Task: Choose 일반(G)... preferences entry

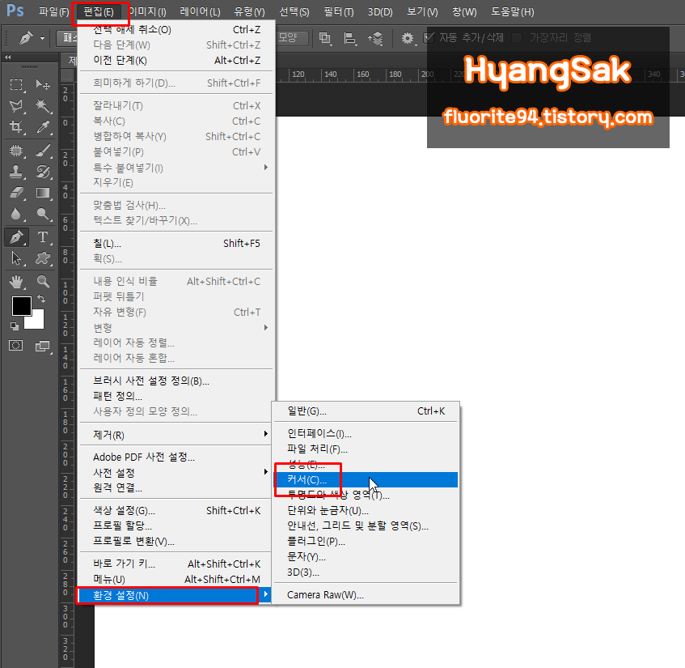Action: pos(366,411)
